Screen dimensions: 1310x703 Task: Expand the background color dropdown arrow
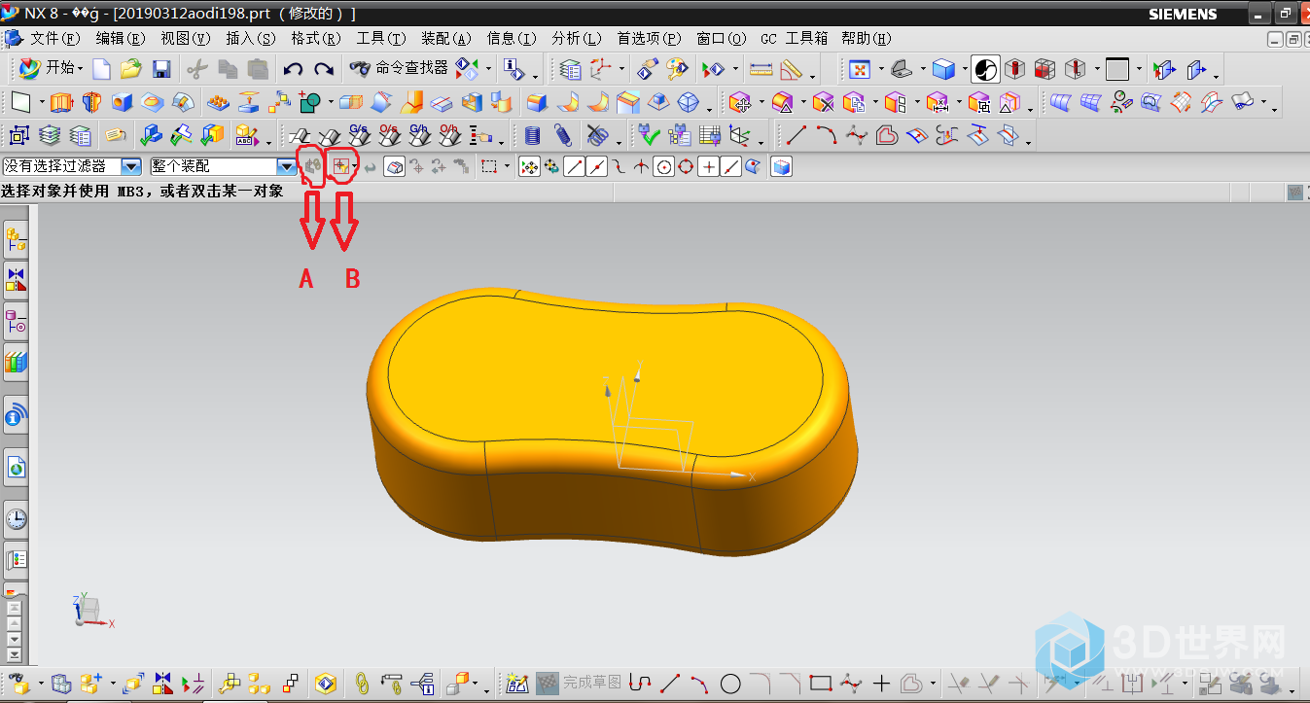[1139, 69]
